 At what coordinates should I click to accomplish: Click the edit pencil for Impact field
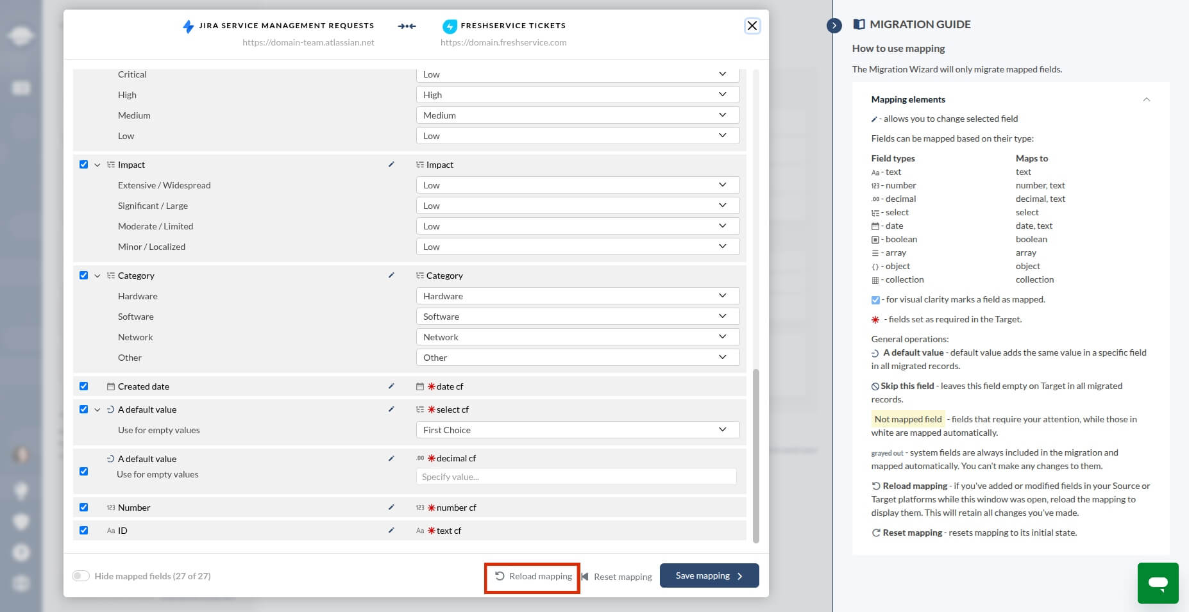(391, 165)
